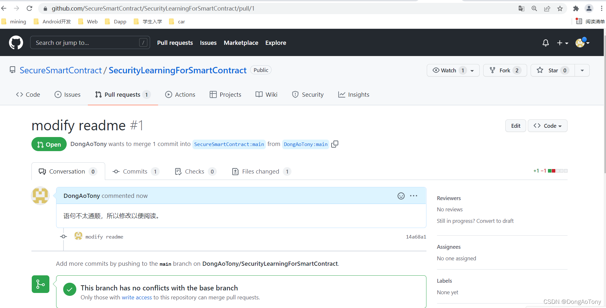Open the Chrome profile icon
This screenshot has height=308, width=606.
point(589,9)
